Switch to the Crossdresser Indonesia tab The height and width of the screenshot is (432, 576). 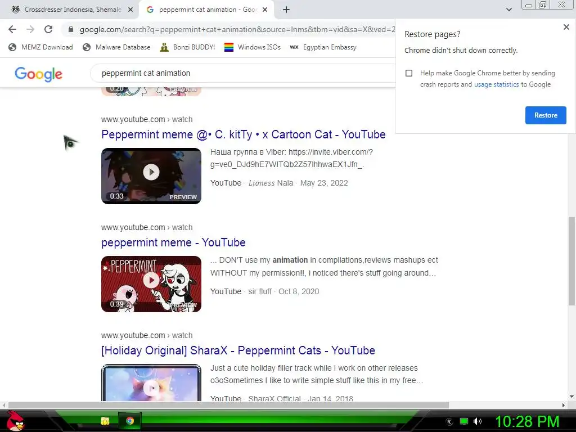[x=70, y=10]
